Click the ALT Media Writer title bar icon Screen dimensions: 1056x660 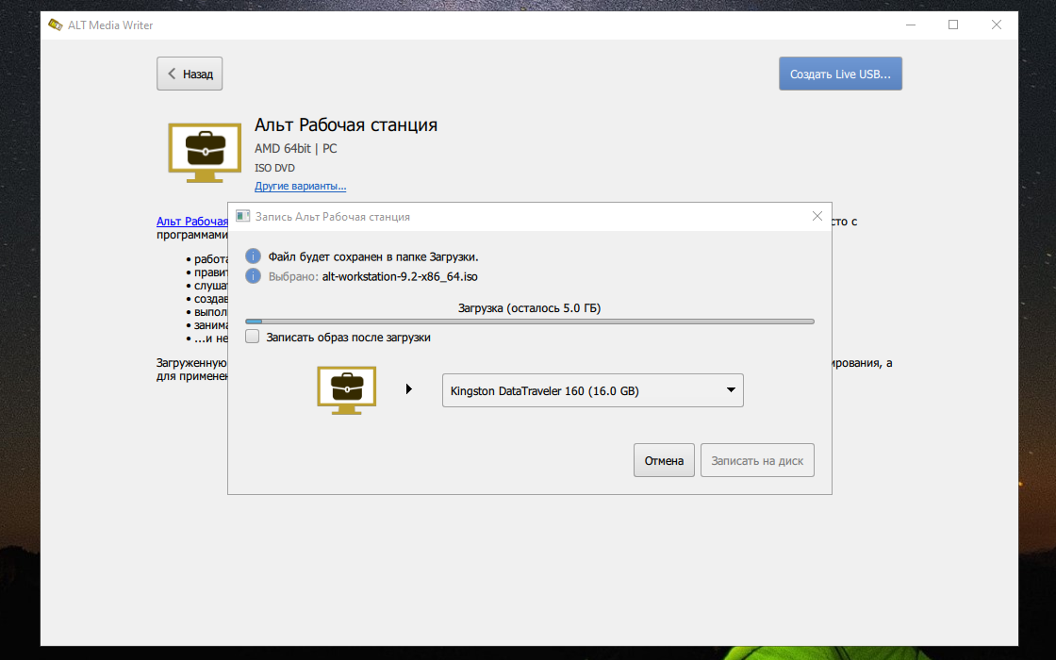tap(56, 25)
